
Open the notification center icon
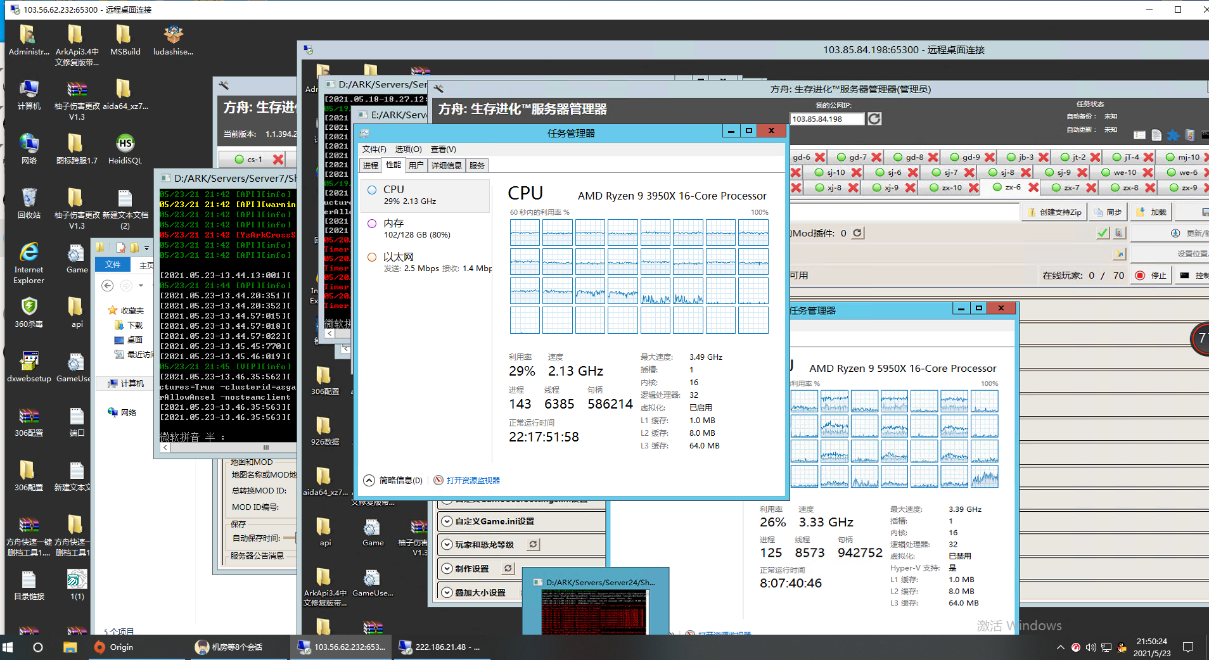point(1188,647)
